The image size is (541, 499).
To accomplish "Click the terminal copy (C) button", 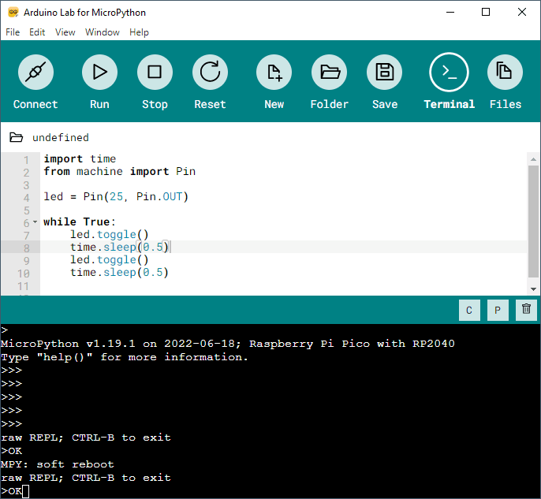I will (469, 311).
